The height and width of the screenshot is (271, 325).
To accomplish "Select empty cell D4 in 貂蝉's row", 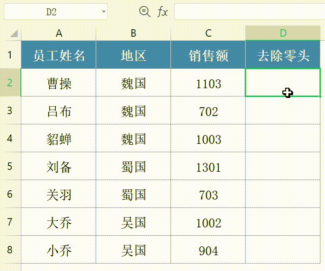I will point(283,138).
